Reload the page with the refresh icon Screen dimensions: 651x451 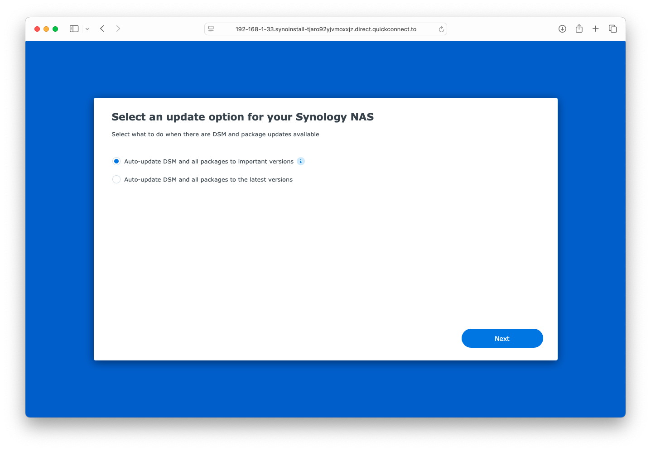(x=441, y=29)
